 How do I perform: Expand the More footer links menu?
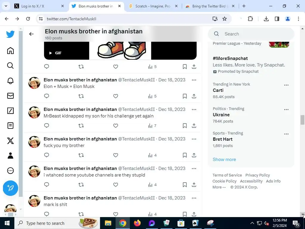(219, 187)
